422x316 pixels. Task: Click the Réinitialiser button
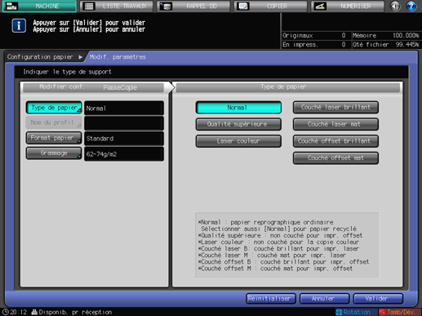pyautogui.click(x=270, y=299)
